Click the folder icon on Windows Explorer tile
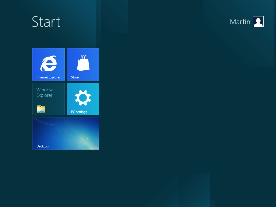This screenshot has height=207, width=276. point(41,109)
